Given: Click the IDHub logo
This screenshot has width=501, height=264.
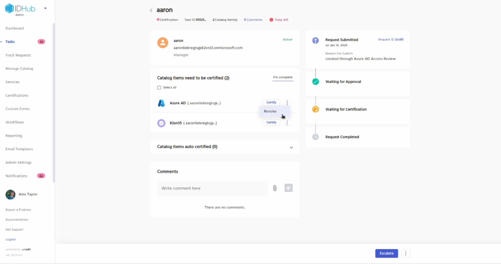Looking at the screenshot, I should [20, 9].
